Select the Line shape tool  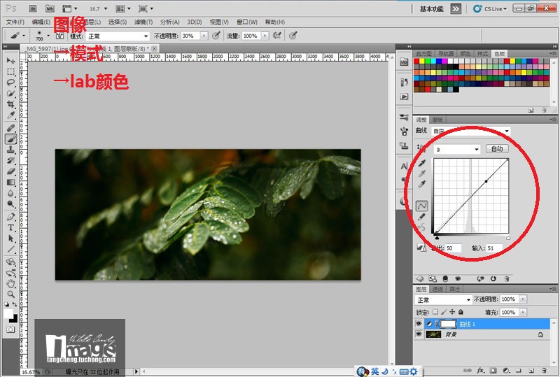10,249
